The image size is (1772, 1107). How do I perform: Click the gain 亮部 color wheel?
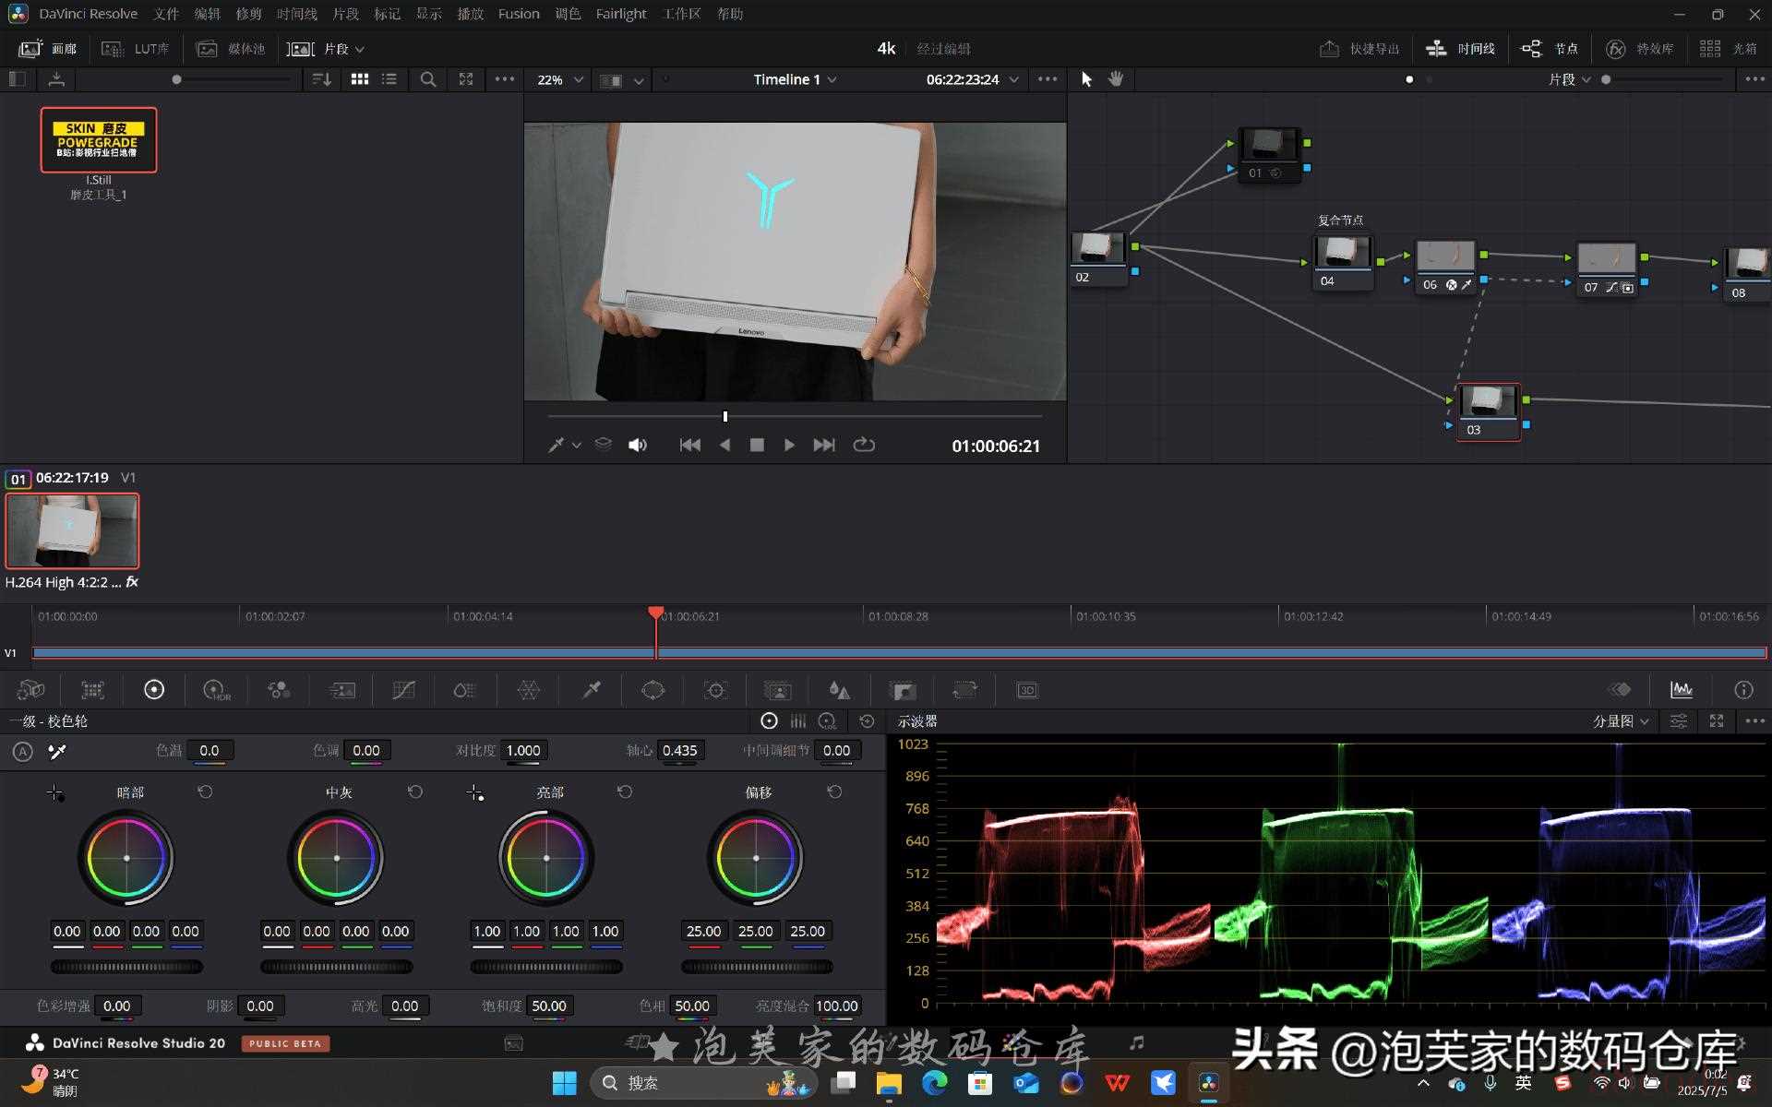[546, 858]
